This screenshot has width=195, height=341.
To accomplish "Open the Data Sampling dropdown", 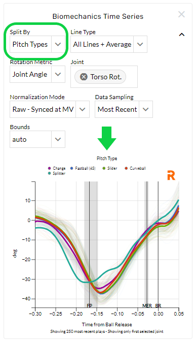I will tap(124, 109).
